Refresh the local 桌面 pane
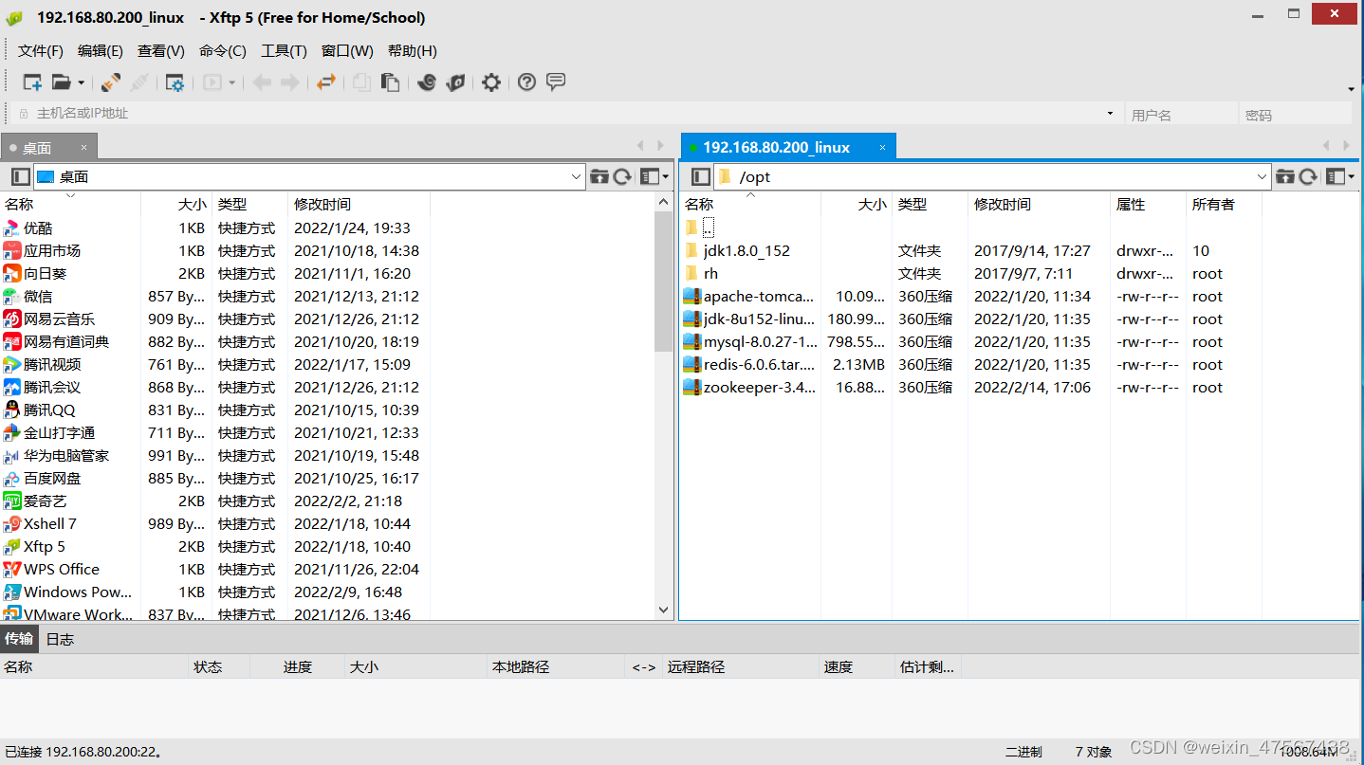Screen dimensions: 1364x765 [622, 176]
